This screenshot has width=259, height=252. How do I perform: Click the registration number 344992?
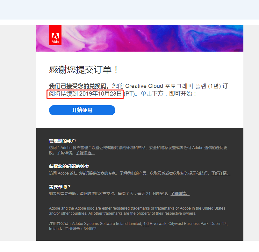click(x=90, y=229)
